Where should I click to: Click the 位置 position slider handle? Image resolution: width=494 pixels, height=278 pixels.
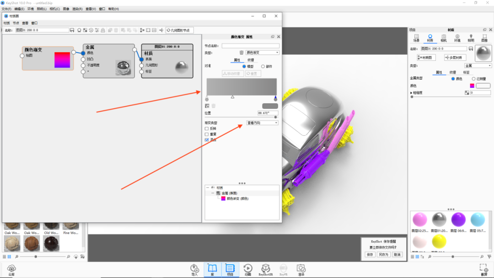tap(275, 117)
